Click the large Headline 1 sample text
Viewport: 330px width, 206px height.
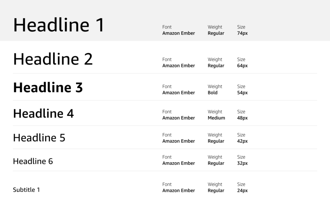[59, 25]
